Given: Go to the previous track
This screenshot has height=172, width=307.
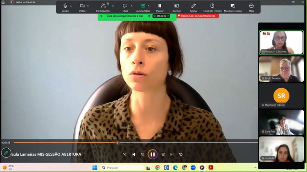Looking at the screenshot, I should (133, 154).
